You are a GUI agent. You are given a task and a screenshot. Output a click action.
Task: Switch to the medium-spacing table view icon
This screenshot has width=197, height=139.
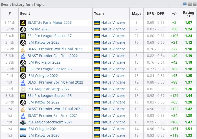click(190, 4)
